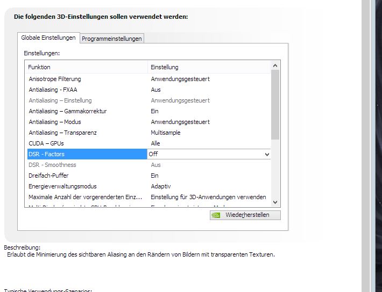Select the Antialiasing - FXAA row
This screenshot has width=382, height=292.
pos(148,90)
